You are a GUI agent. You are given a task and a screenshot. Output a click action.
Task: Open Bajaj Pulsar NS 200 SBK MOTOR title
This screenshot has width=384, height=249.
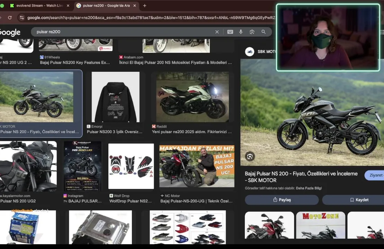click(301, 177)
